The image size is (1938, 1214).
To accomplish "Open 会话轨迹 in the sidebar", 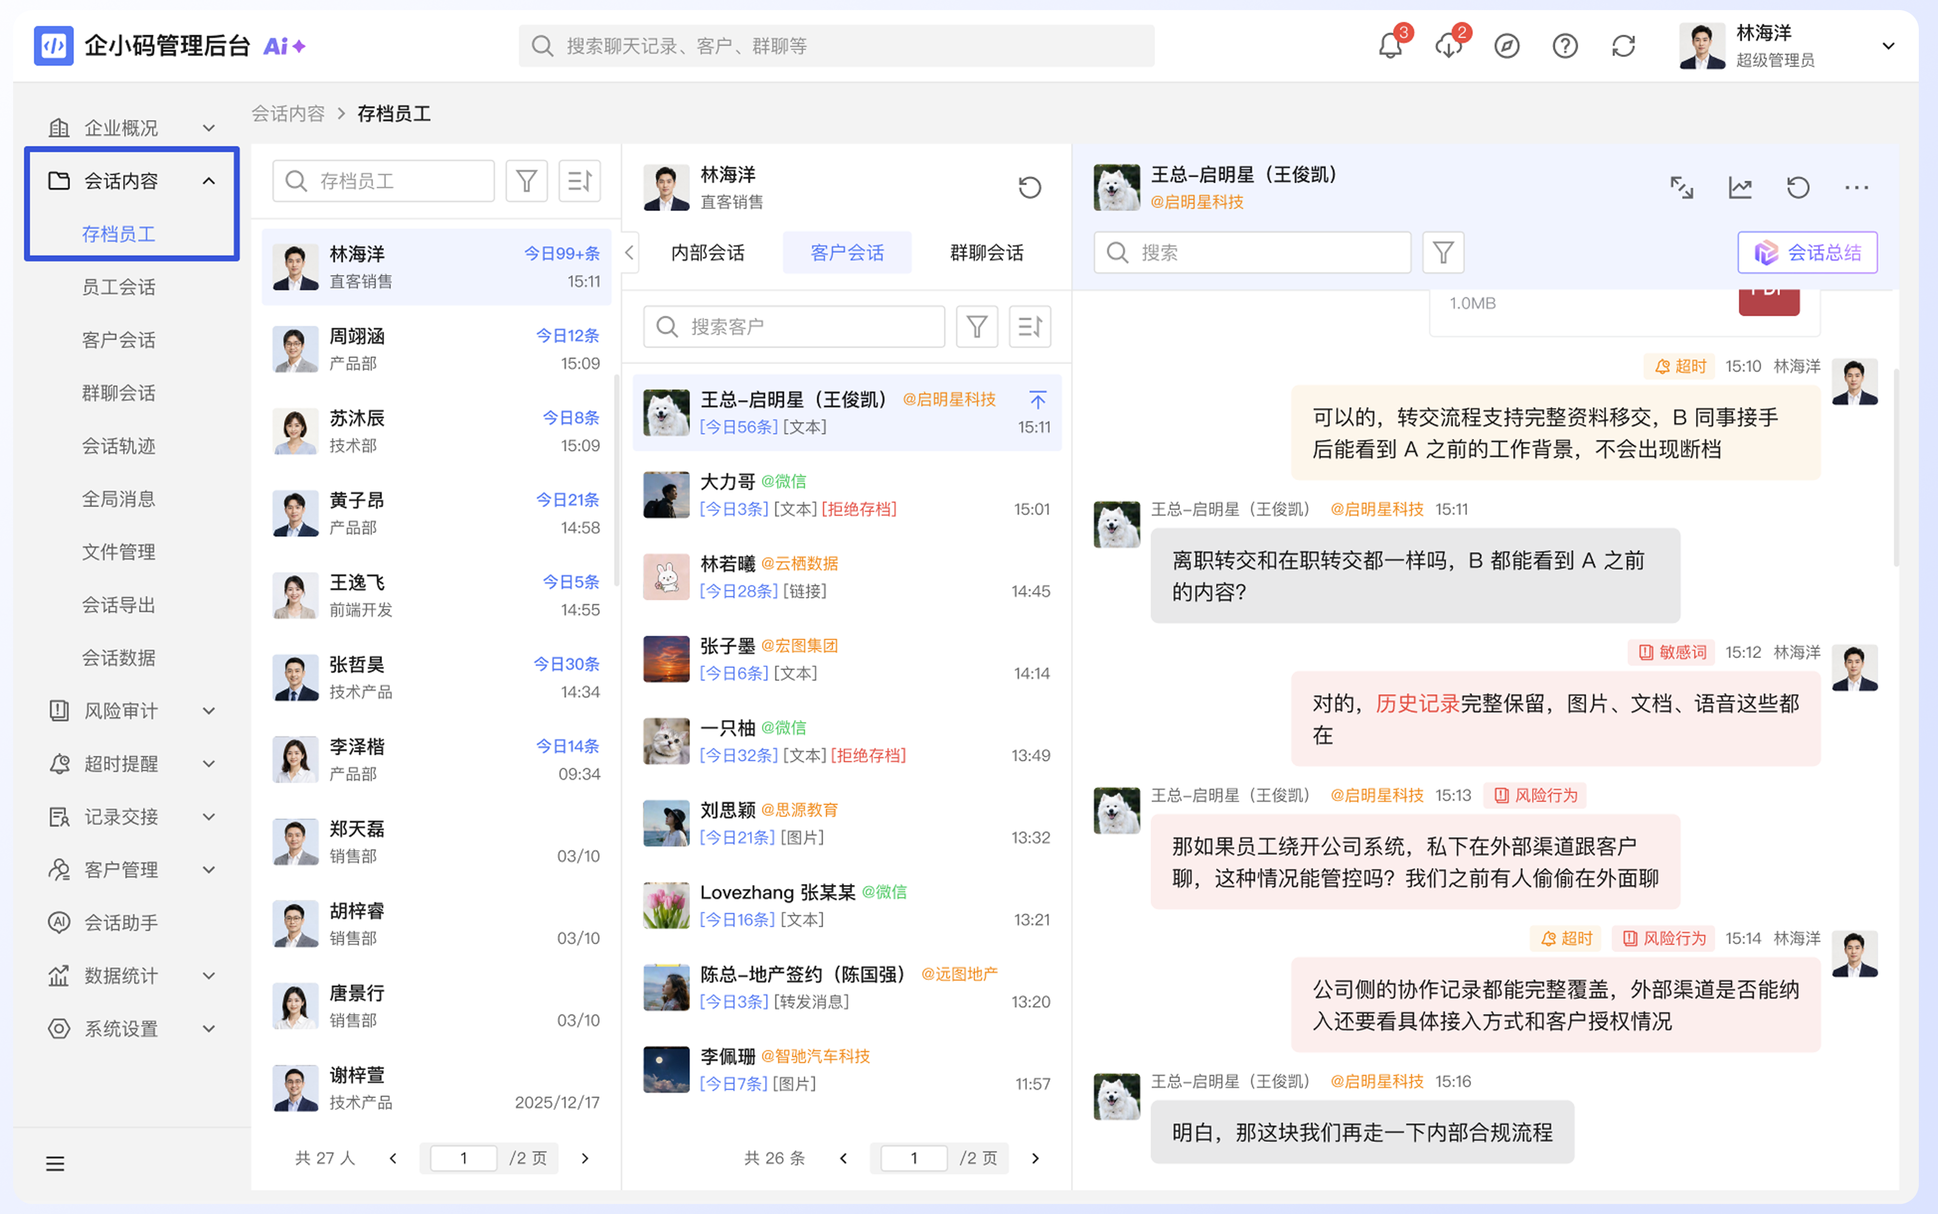I will coord(119,446).
